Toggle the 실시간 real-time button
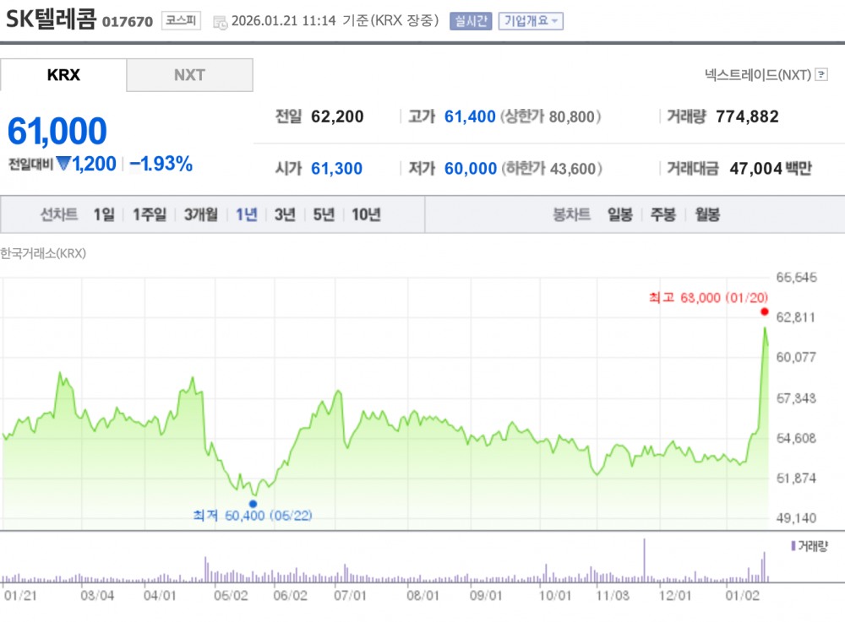Image resolution: width=845 pixels, height=622 pixels. (471, 21)
